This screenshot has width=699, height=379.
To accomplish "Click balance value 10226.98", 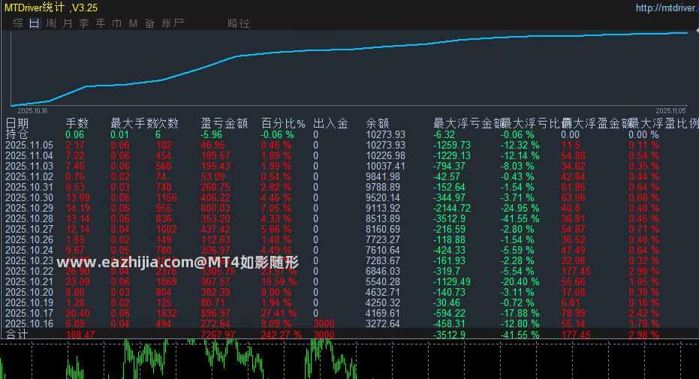I will click(386, 156).
